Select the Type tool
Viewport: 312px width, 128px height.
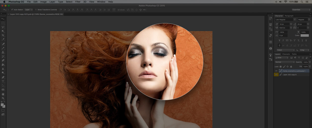pyautogui.click(x=3, y=81)
